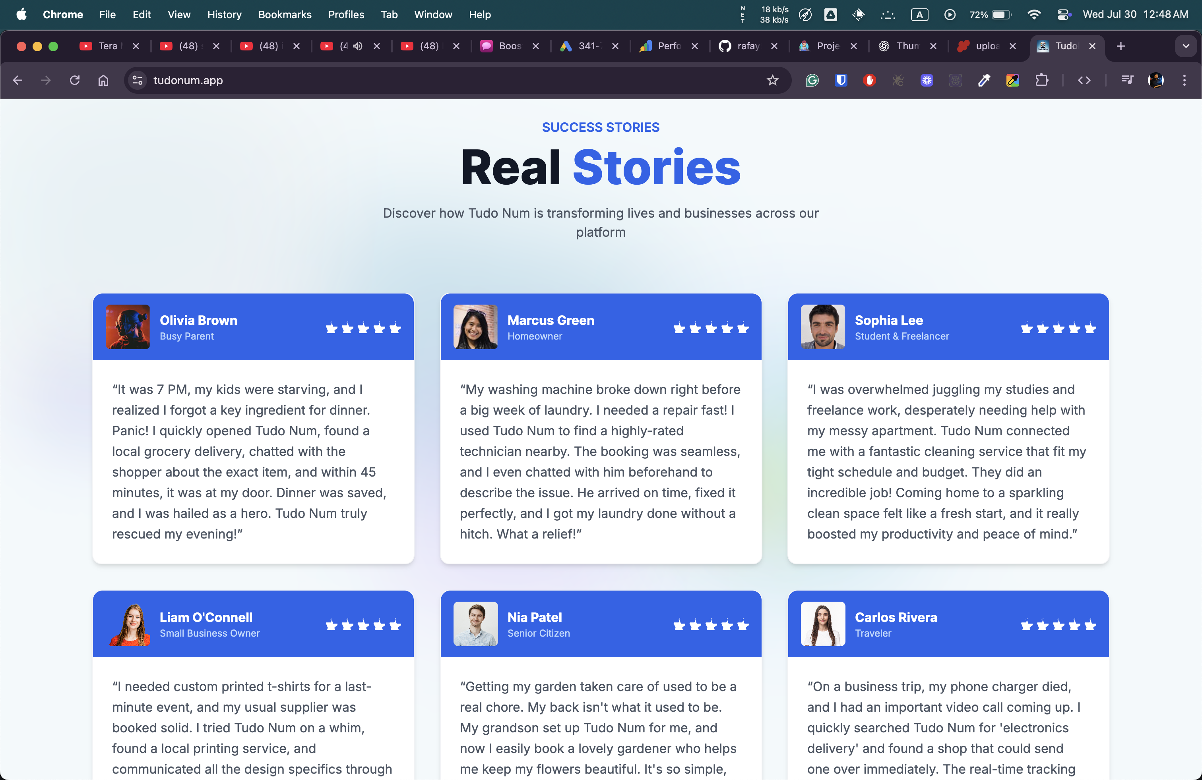Viewport: 1202px width, 780px height.
Task: Open the View menu
Action: coord(179,15)
